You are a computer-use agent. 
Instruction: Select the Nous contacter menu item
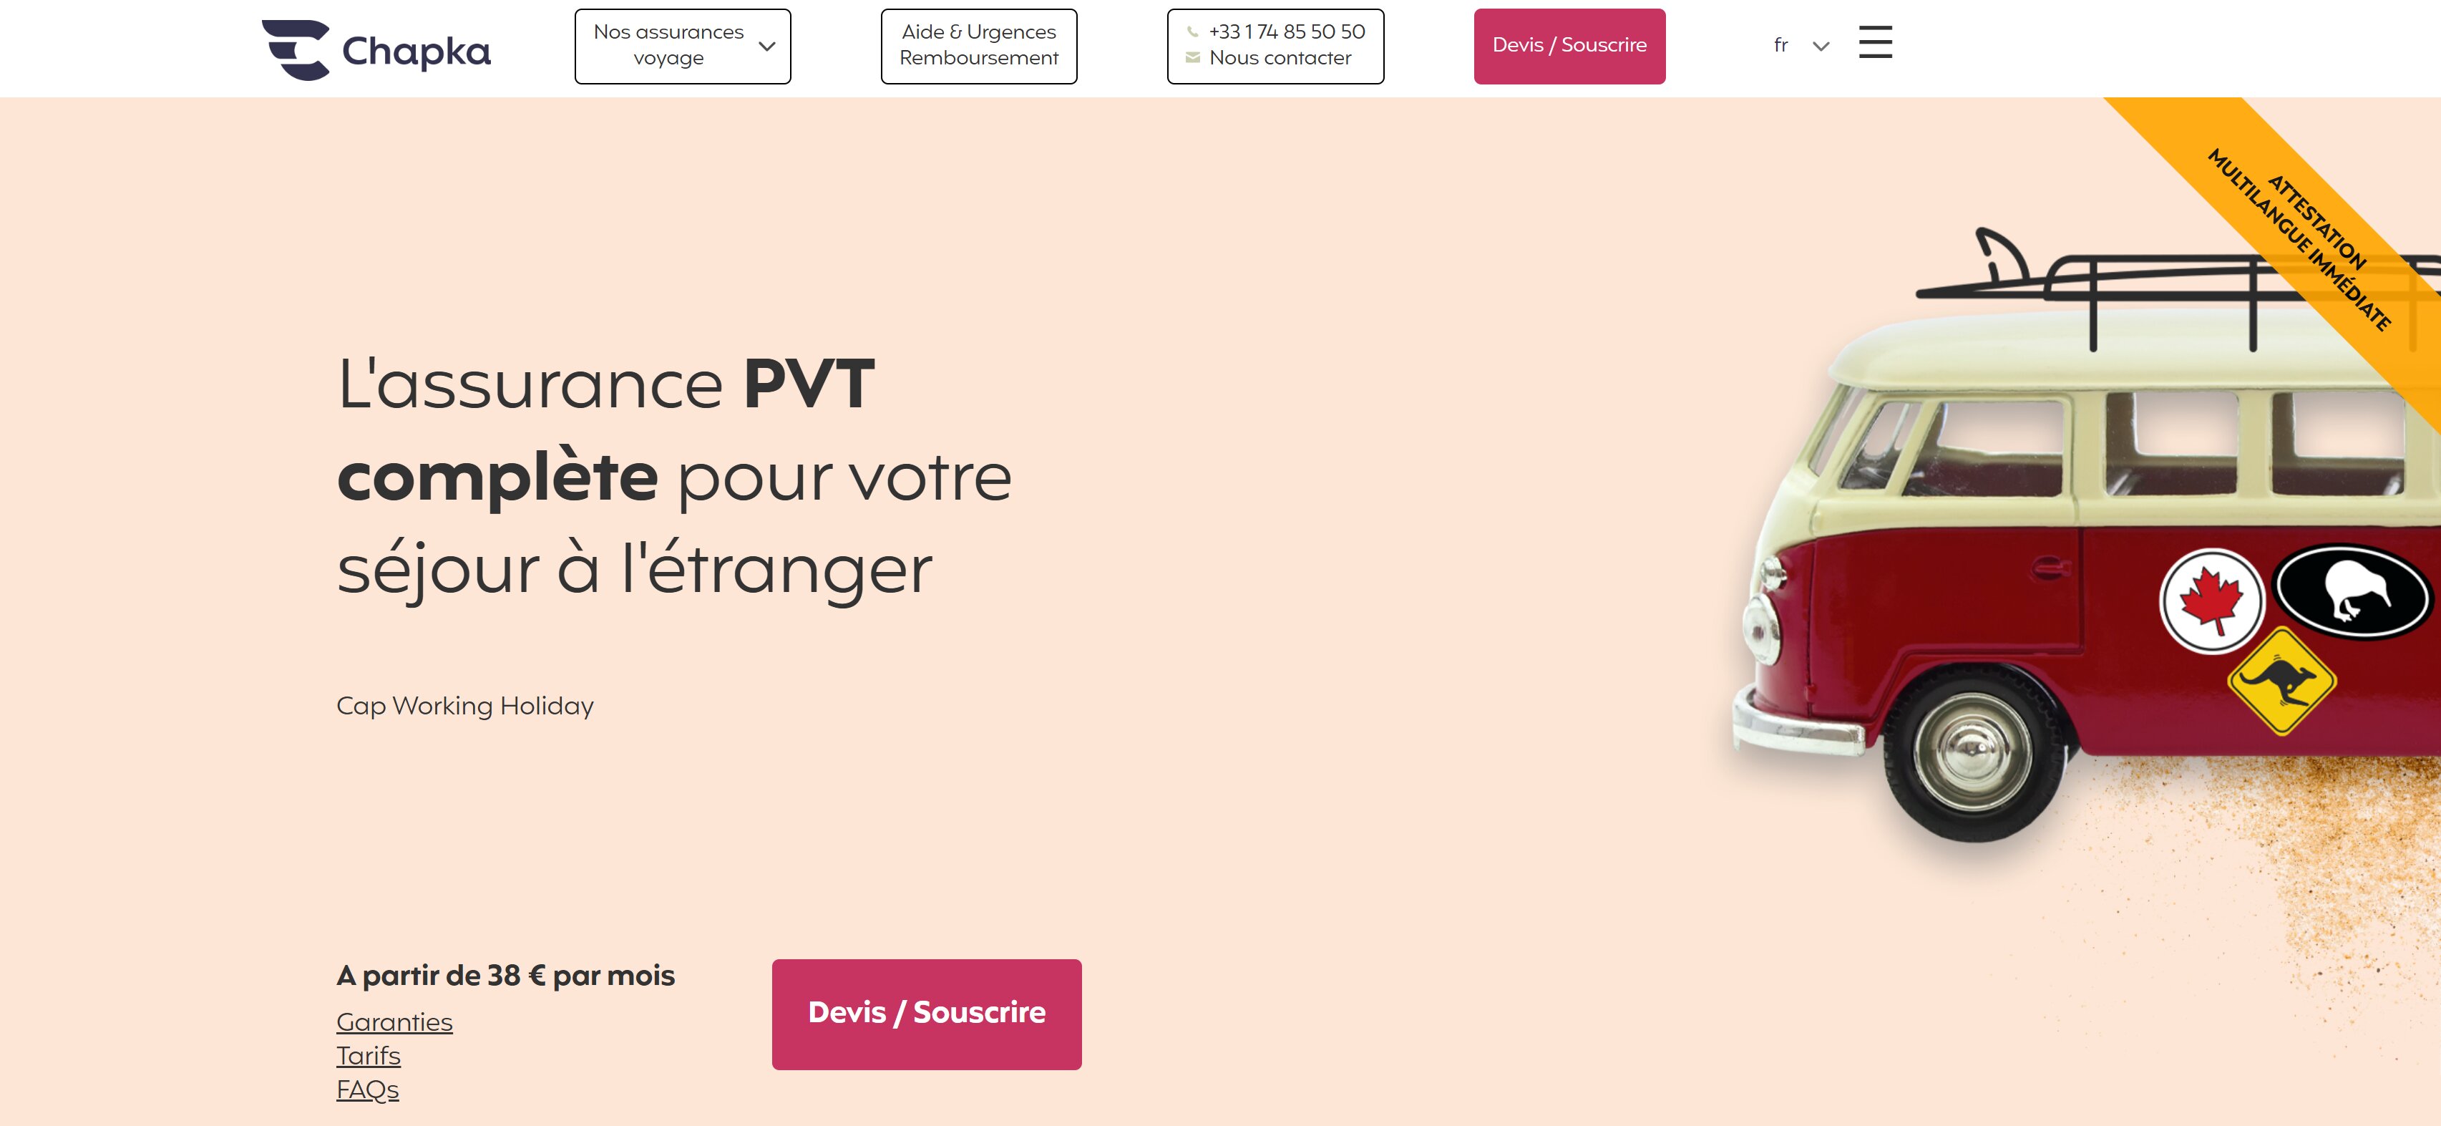pyautogui.click(x=1280, y=58)
